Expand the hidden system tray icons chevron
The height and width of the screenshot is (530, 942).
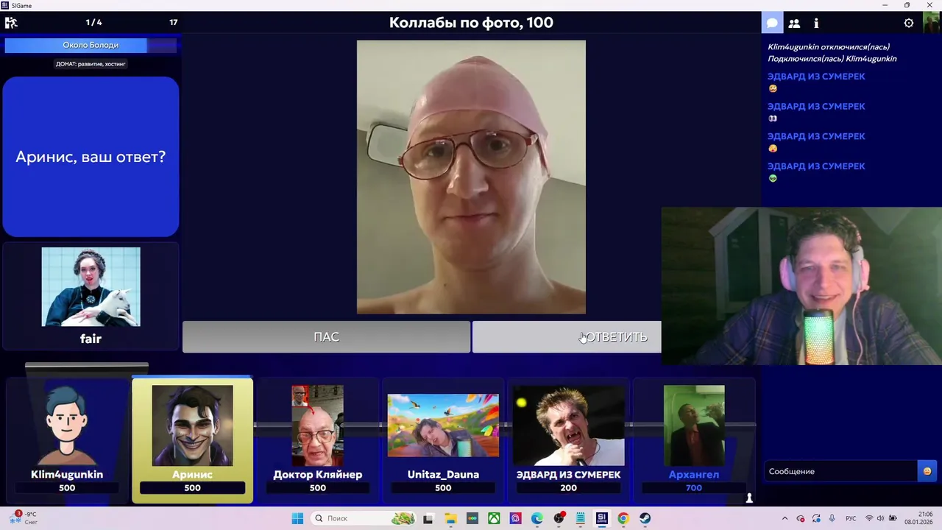pos(785,518)
